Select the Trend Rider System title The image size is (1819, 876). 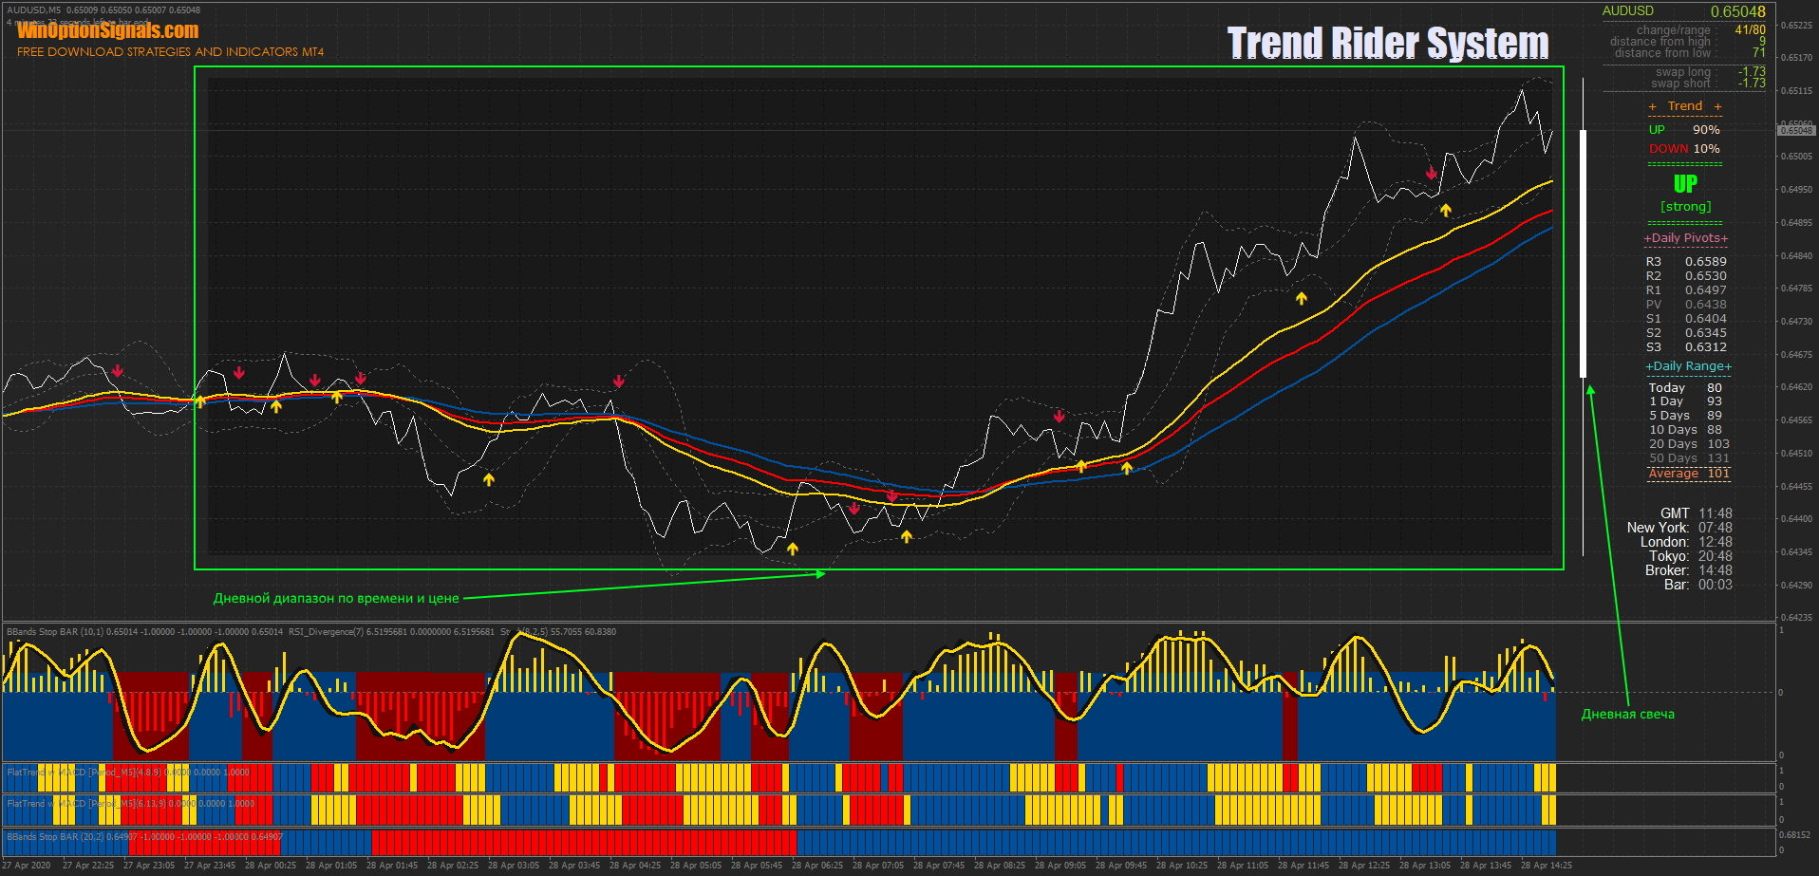(x=1387, y=44)
